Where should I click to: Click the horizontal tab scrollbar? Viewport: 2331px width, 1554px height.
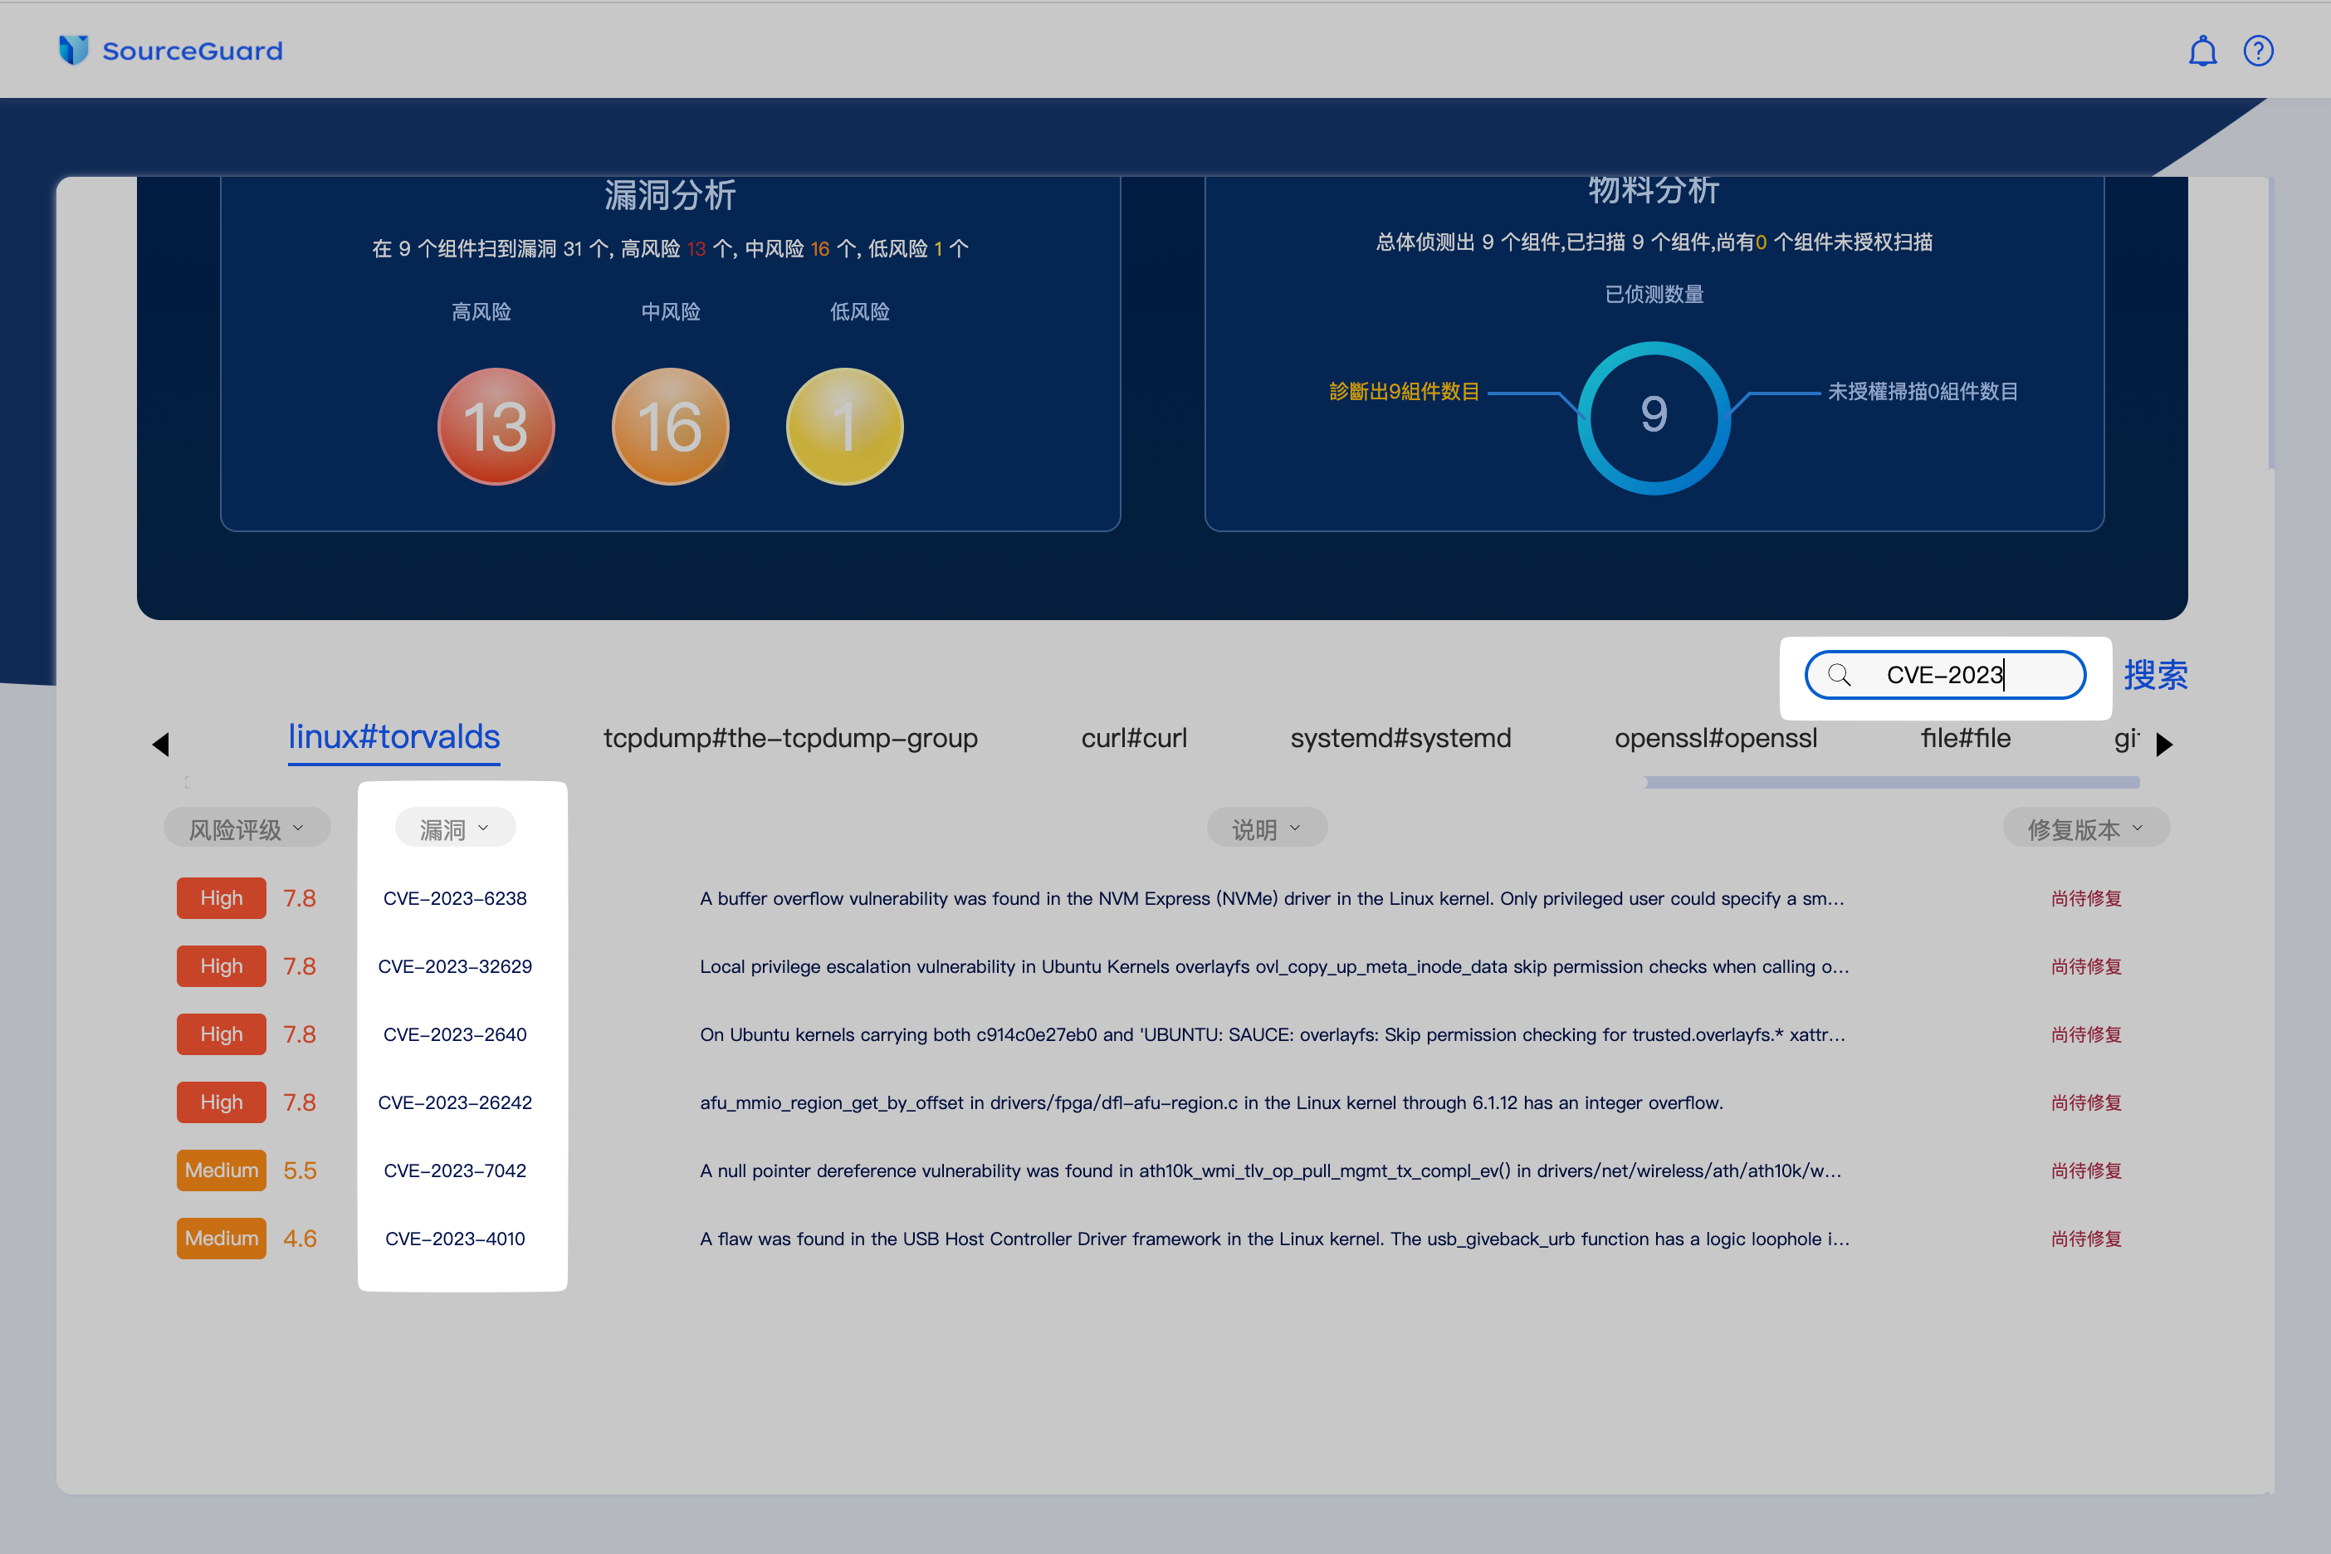click(x=1891, y=783)
